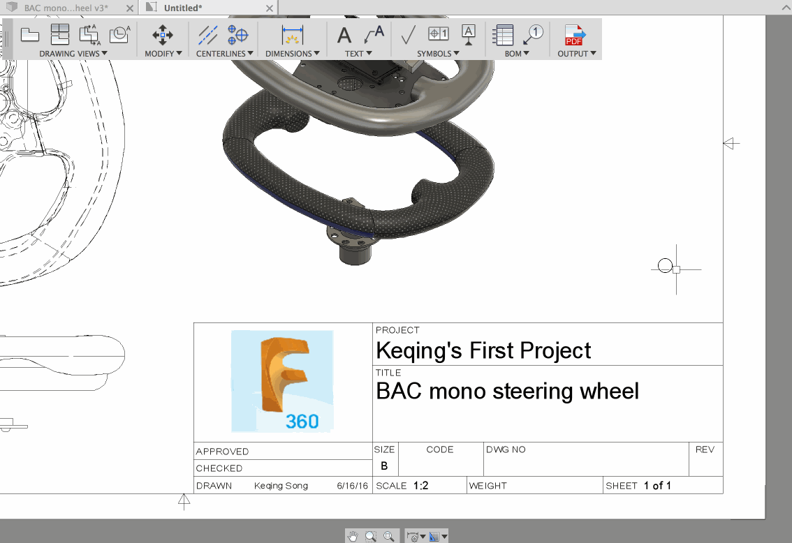Screen dimensions: 792x543
Task: Select the Projected View tool
Action: pos(60,35)
